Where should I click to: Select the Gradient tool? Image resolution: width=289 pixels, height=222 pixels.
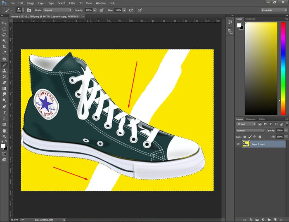(x=4, y=89)
